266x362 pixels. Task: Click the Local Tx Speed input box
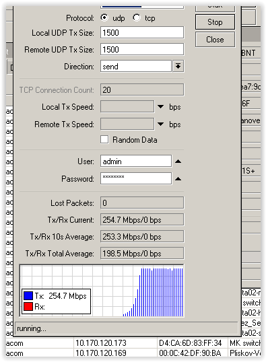(127, 107)
